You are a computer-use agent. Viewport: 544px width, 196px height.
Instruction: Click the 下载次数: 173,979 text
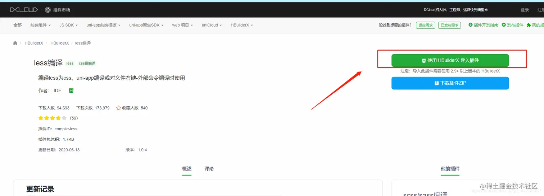click(x=93, y=108)
